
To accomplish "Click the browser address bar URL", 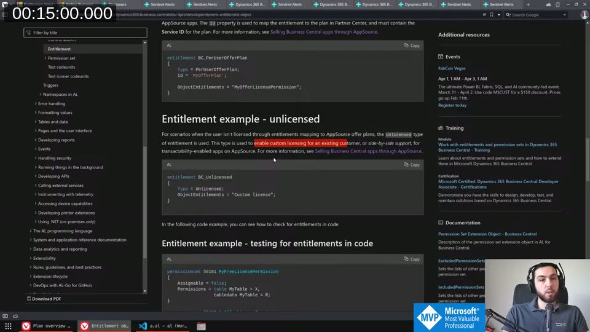I will coord(184,15).
